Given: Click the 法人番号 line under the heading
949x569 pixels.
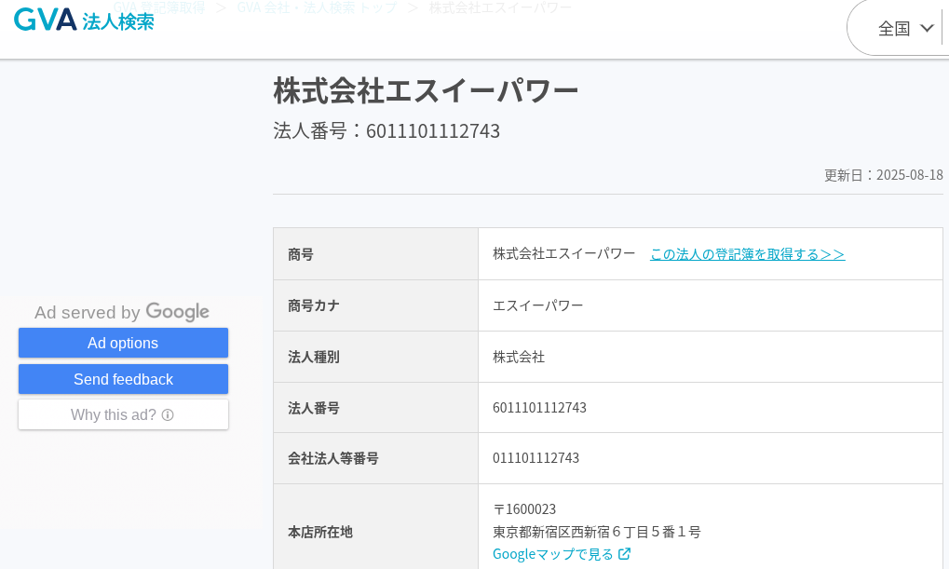Looking at the screenshot, I should click(386, 130).
